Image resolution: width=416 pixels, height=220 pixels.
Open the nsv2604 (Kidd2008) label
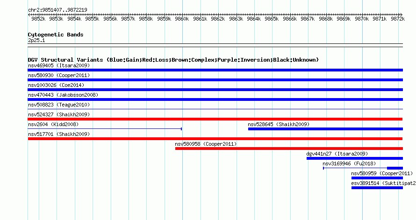pos(53,124)
